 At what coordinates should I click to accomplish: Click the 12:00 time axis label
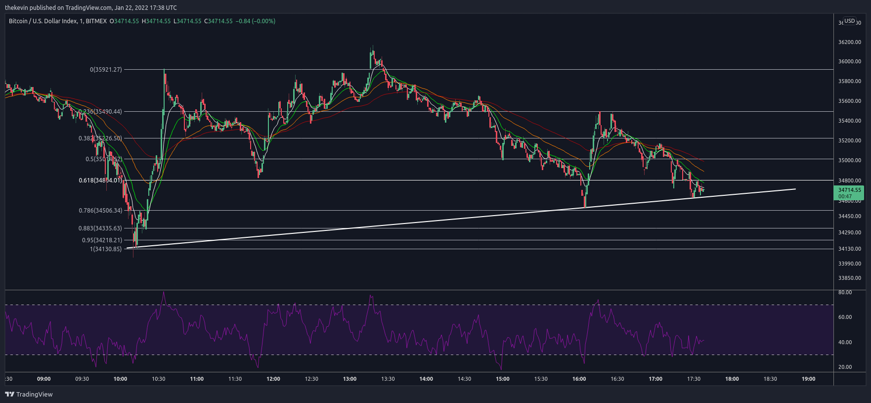[x=273, y=379]
